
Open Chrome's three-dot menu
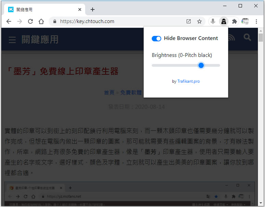pos(256,21)
